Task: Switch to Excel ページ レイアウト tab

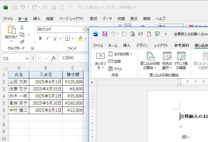Action: tap(72, 19)
